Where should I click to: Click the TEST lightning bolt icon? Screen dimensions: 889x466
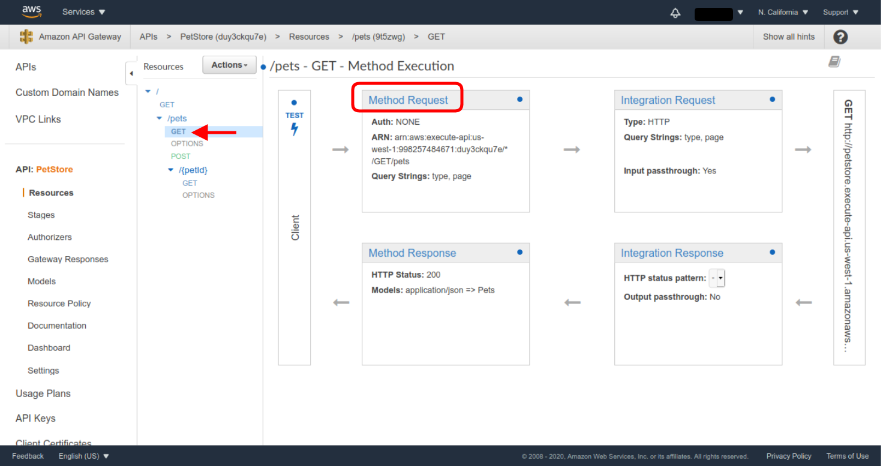click(x=295, y=129)
